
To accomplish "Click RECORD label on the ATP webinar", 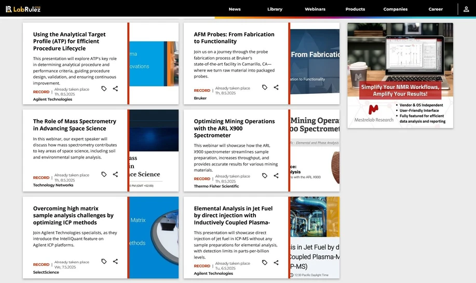I will point(41,92).
